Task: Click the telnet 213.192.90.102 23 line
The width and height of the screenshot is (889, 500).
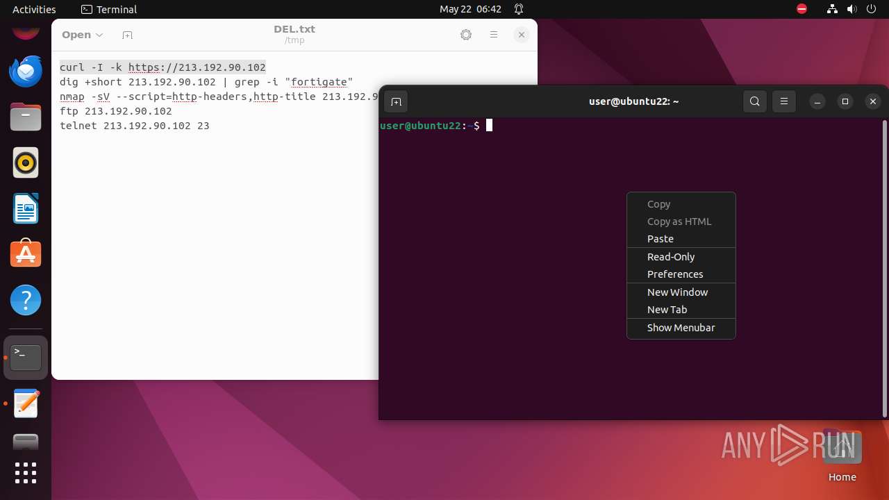Action: tap(135, 126)
